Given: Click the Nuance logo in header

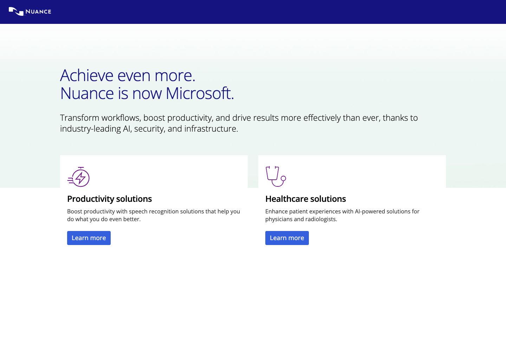Looking at the screenshot, I should point(30,12).
